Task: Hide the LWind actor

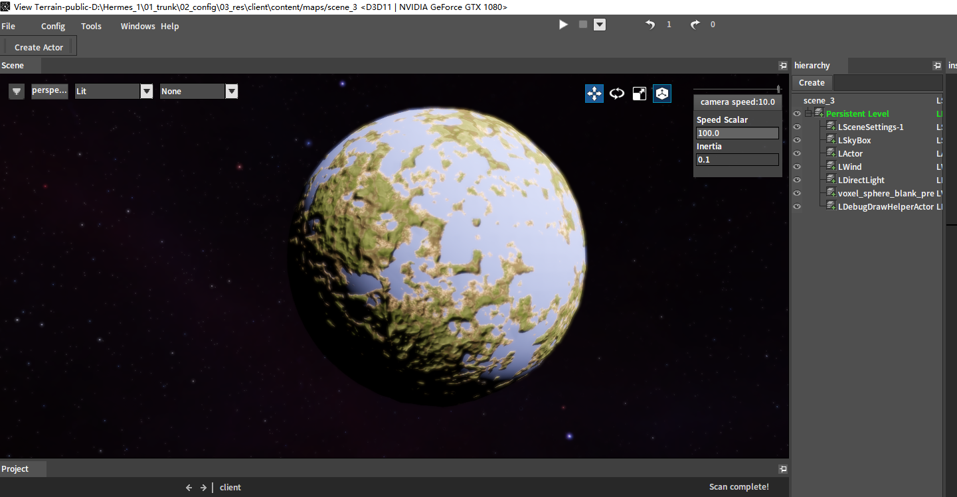Action: 797,167
